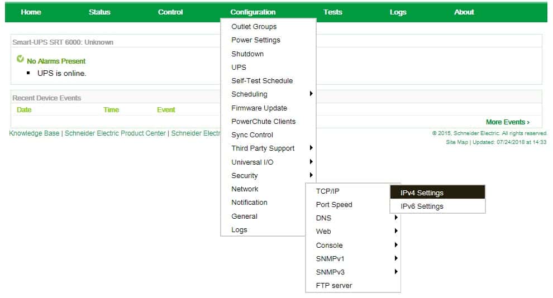Select FTP server in the Network submenu
Image resolution: width=553 pixels, height=298 pixels.
click(334, 286)
